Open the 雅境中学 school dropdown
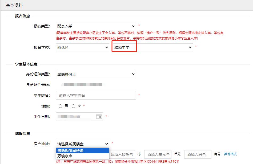Image resolution: width=253 pixels, height=164 pixels. click(x=152, y=47)
